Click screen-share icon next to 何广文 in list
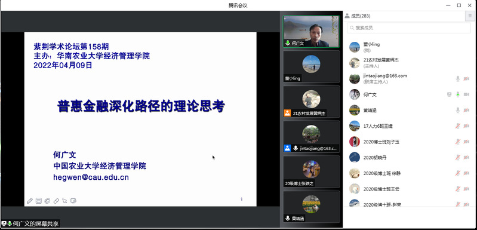Screen dimensions: 477x230 (450, 94)
